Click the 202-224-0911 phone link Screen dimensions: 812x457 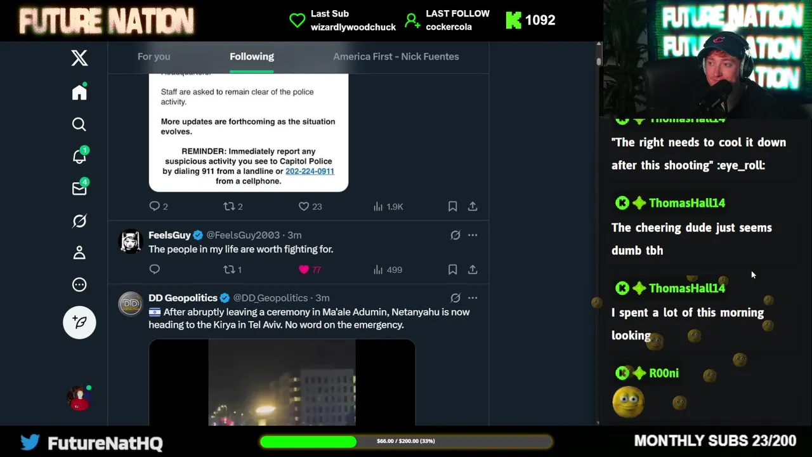pos(310,171)
